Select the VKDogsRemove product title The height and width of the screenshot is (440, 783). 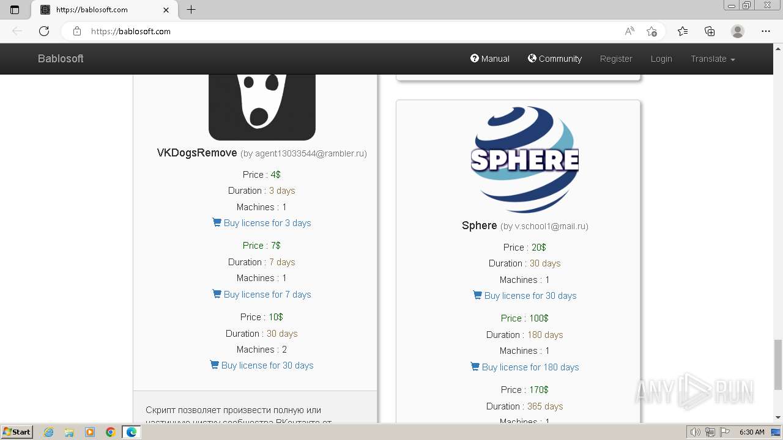tap(197, 153)
